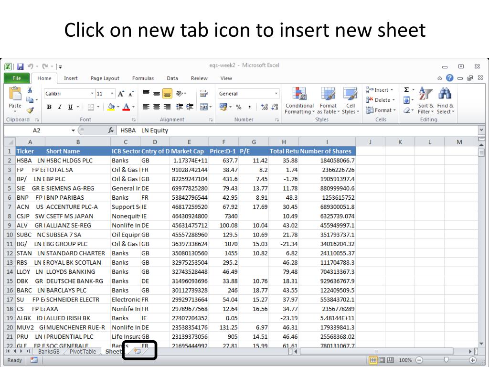Click the Insert Worksheet new tab icon

tap(138, 351)
